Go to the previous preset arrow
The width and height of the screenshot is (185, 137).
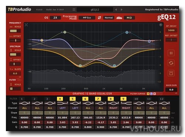pyautogui.click(x=116, y=10)
